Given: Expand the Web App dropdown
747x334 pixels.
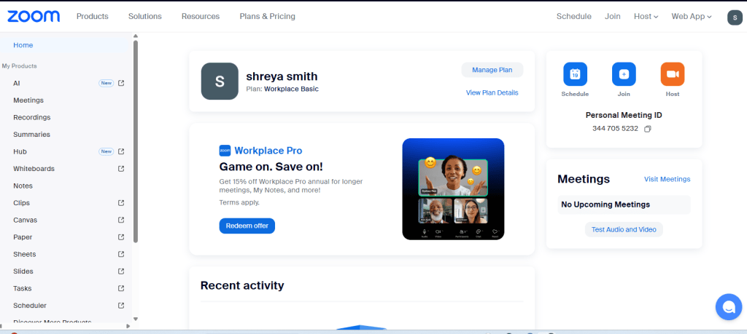Looking at the screenshot, I should click(692, 16).
